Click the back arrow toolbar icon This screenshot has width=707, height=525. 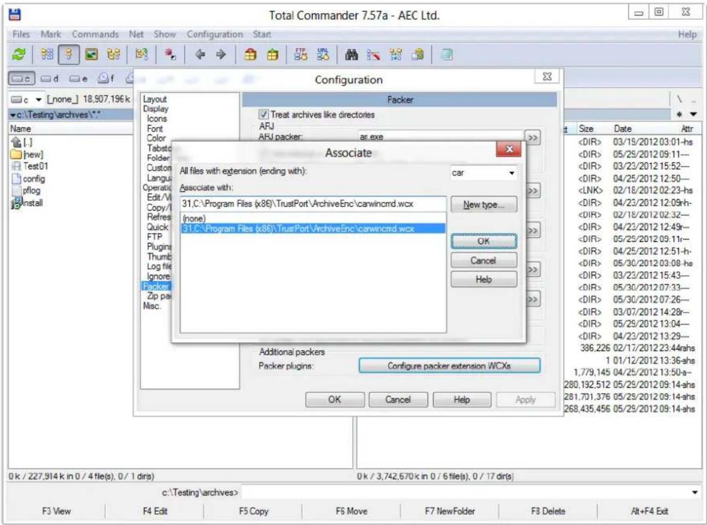pos(200,54)
